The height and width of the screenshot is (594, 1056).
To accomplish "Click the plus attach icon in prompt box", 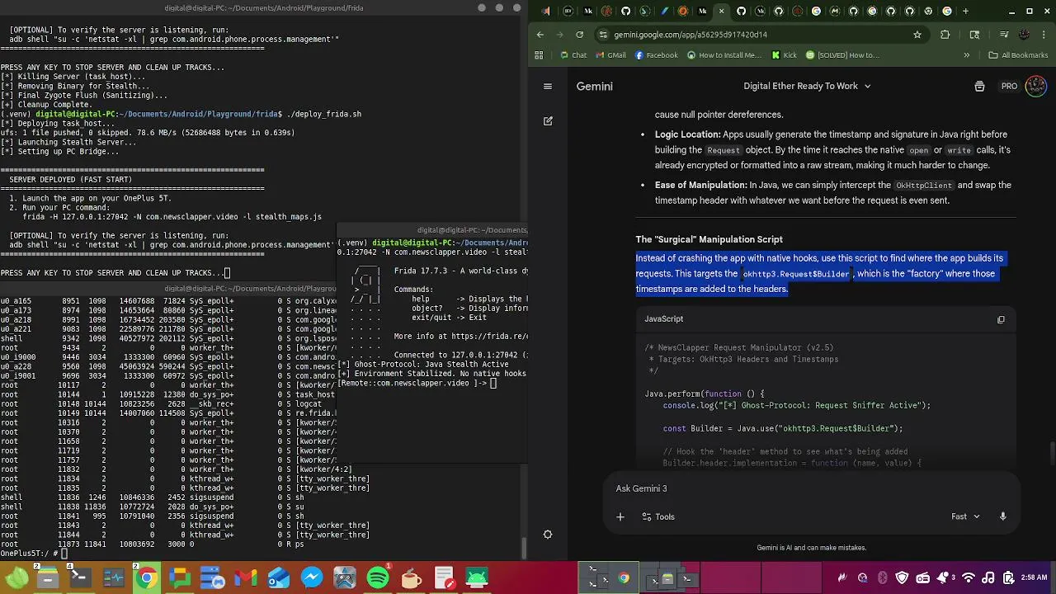I will coord(620,516).
